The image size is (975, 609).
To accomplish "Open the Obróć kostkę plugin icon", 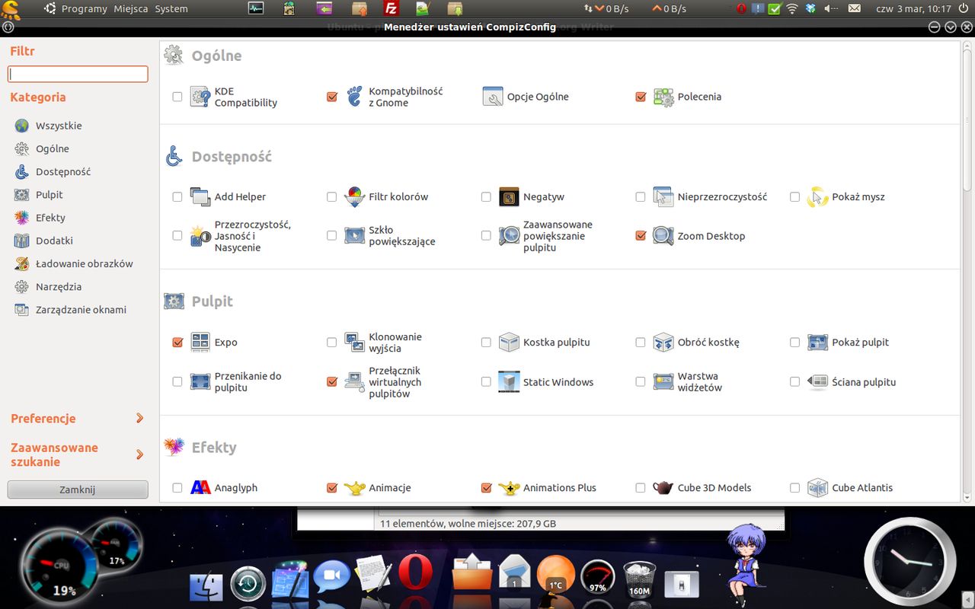I will coord(663,343).
